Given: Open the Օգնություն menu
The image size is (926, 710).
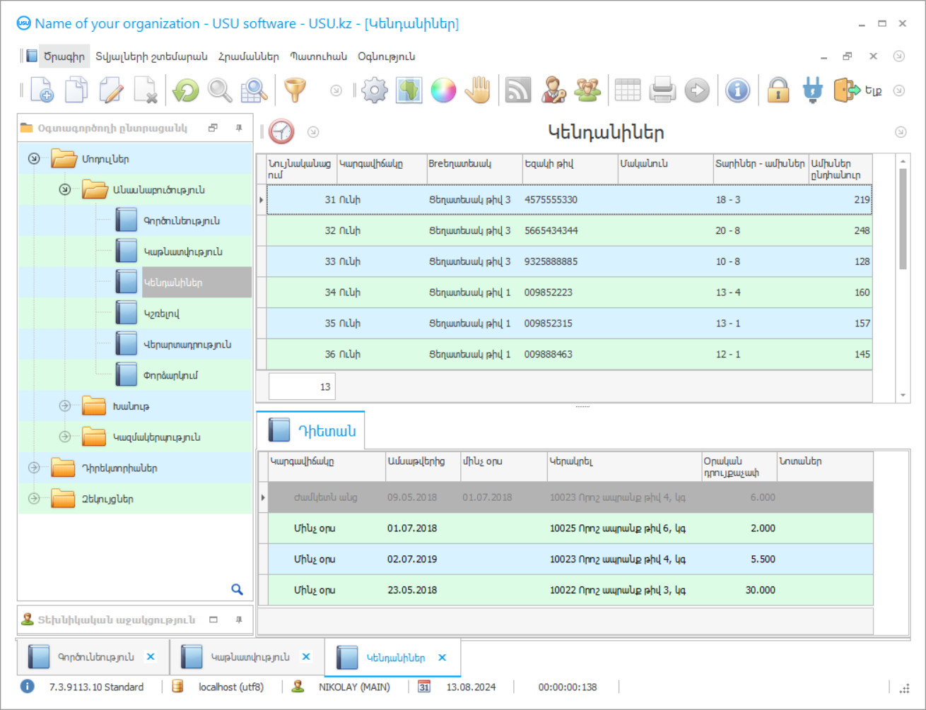Looking at the screenshot, I should (387, 57).
